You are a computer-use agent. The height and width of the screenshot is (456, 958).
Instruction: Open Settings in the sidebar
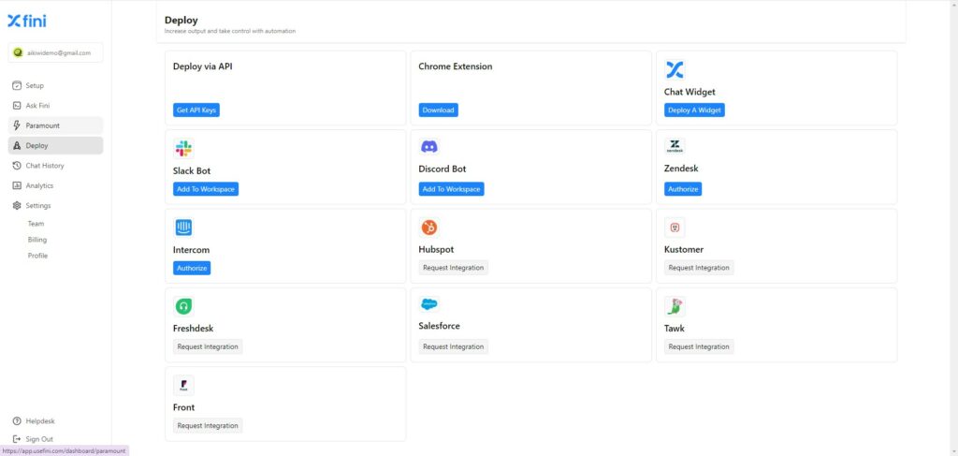[55, 206]
